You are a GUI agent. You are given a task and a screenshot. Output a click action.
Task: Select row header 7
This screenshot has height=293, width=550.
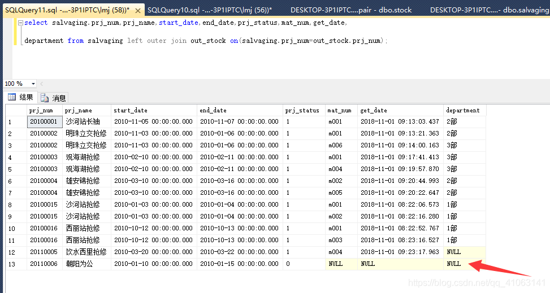16,193
